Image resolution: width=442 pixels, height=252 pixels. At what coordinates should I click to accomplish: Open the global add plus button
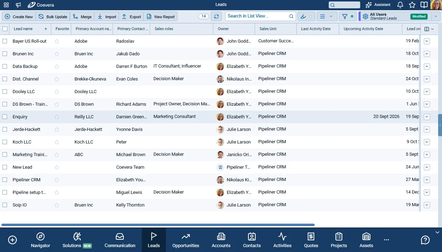point(12,240)
